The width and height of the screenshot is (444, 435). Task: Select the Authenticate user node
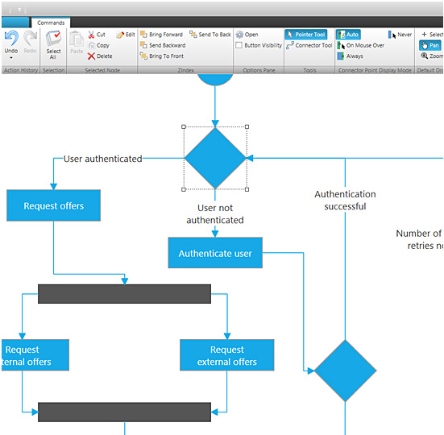pos(215,253)
